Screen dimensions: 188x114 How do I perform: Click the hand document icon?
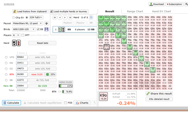(x=91, y=17)
